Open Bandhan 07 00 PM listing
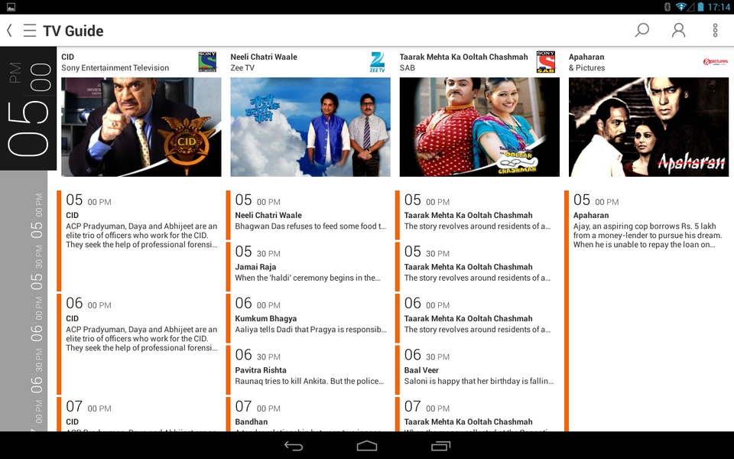This screenshot has width=734, height=459. (308, 414)
